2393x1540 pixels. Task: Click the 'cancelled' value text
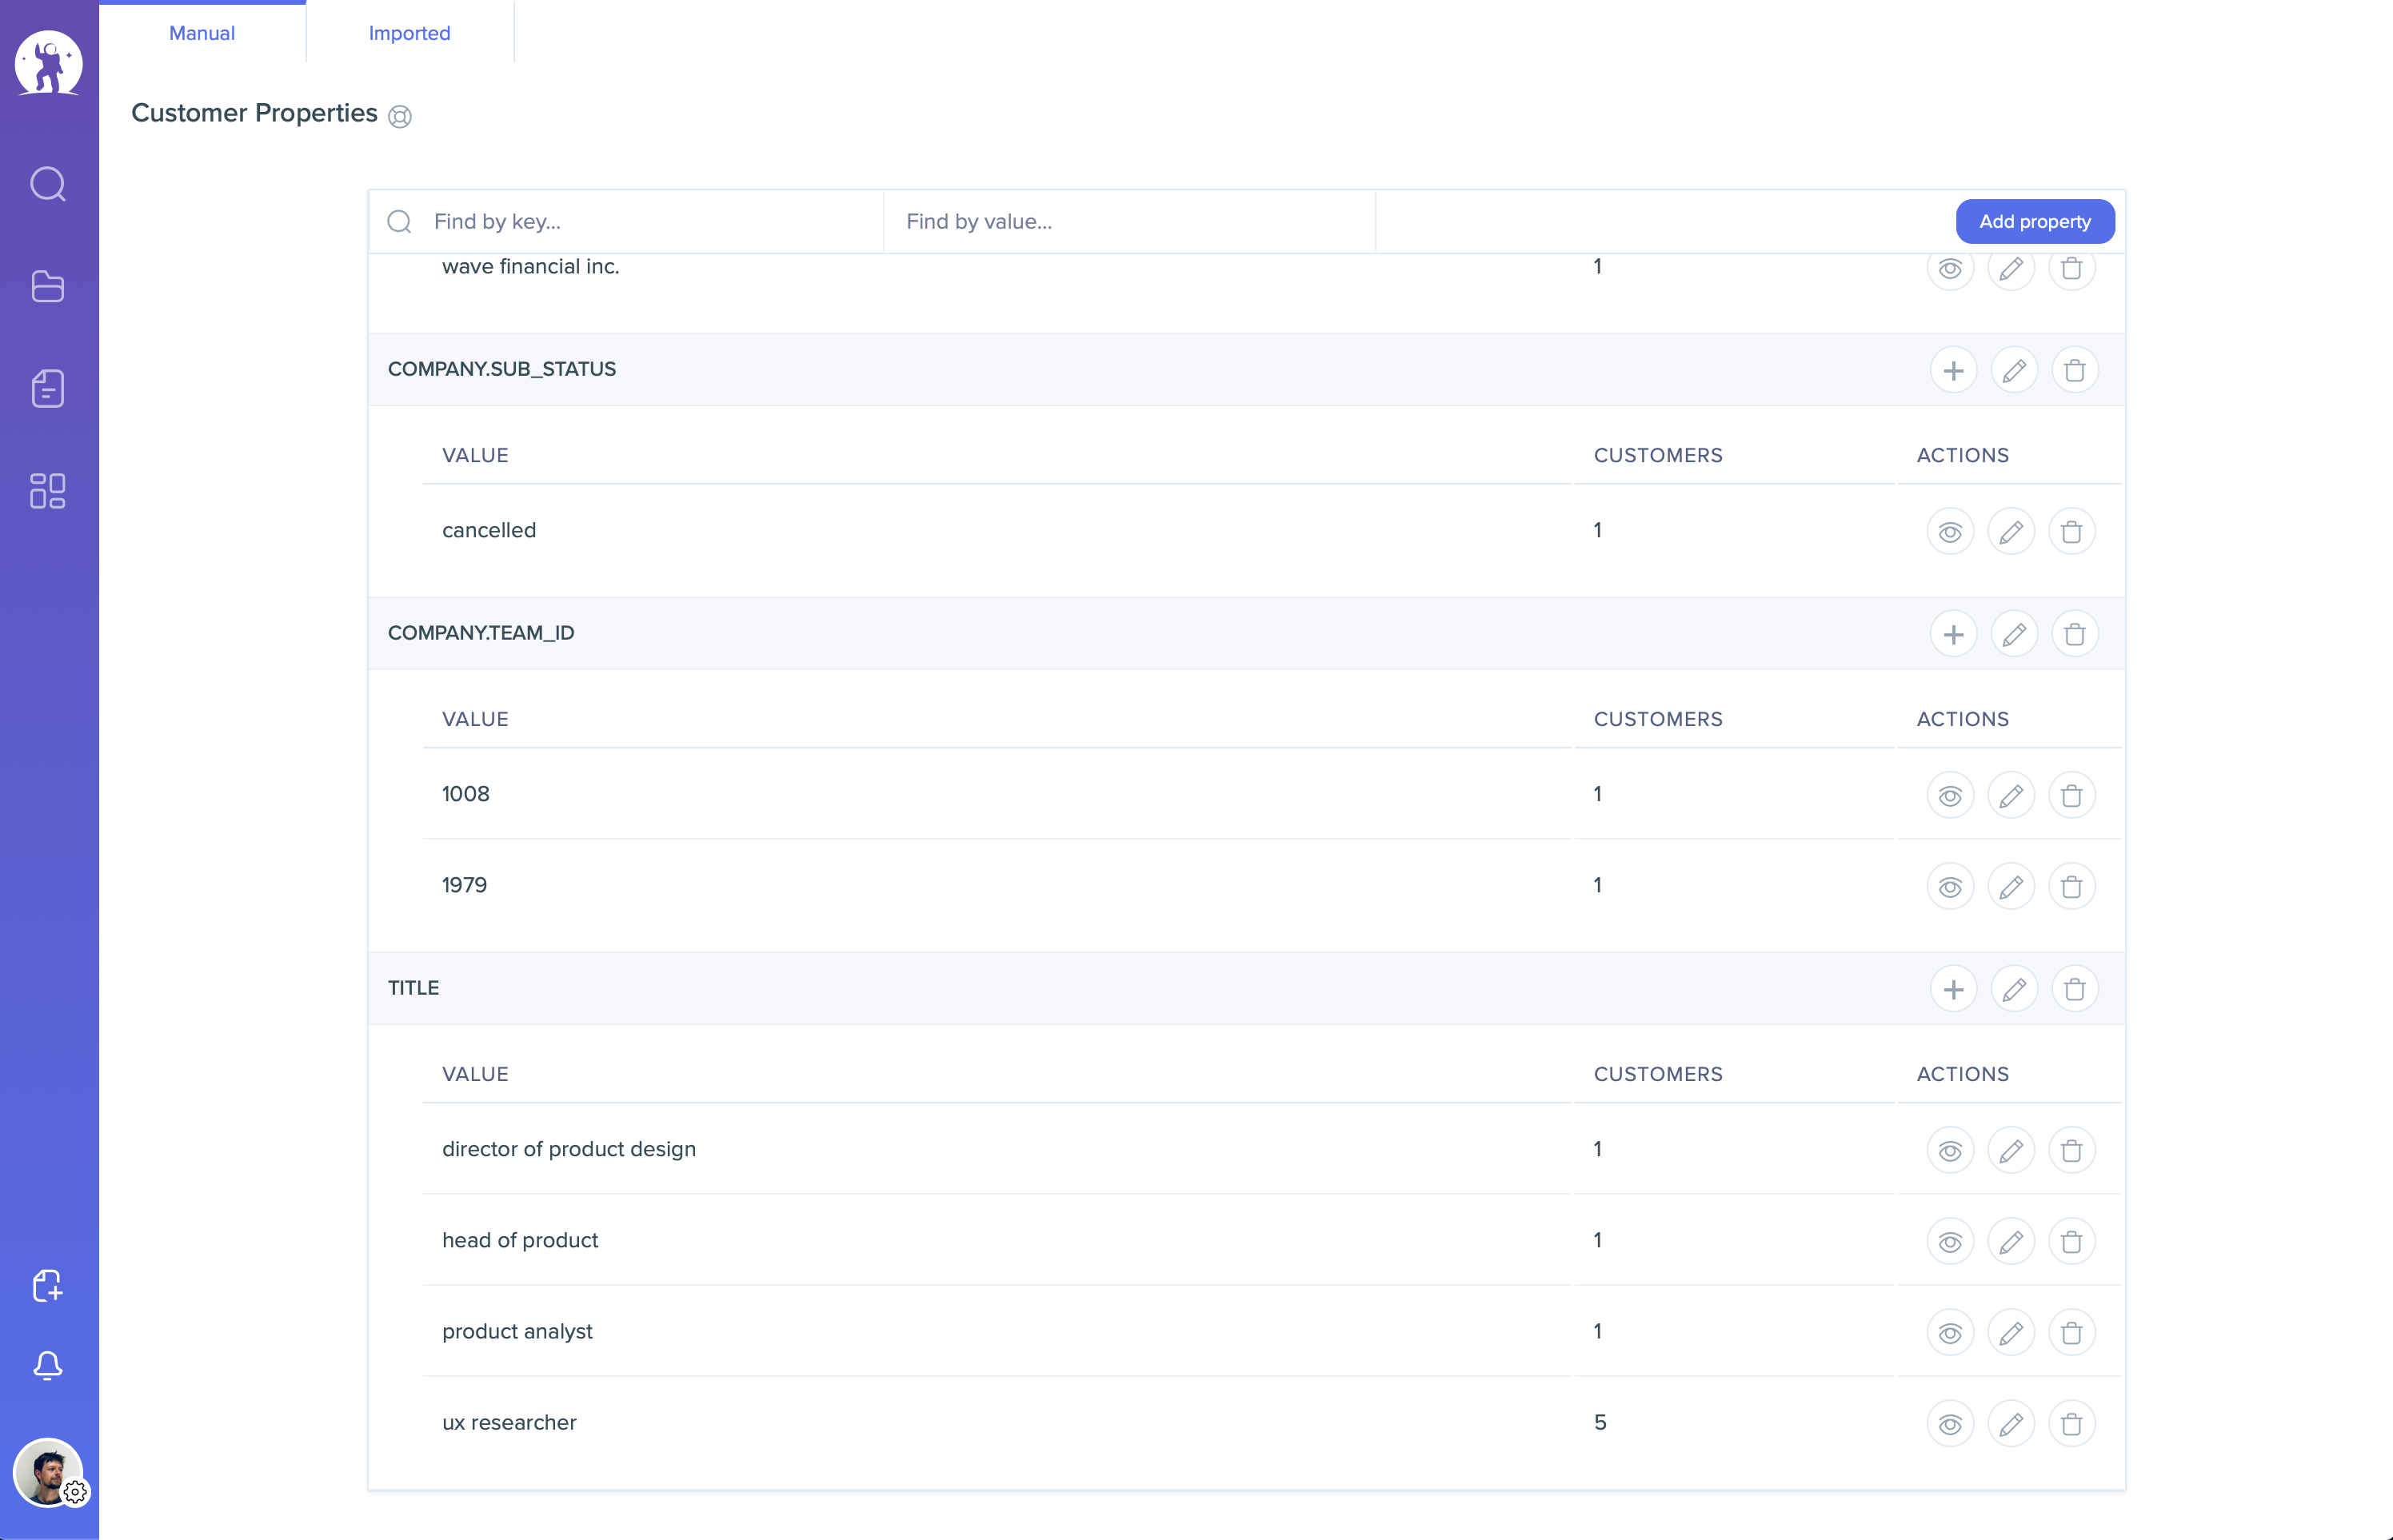pyautogui.click(x=489, y=530)
